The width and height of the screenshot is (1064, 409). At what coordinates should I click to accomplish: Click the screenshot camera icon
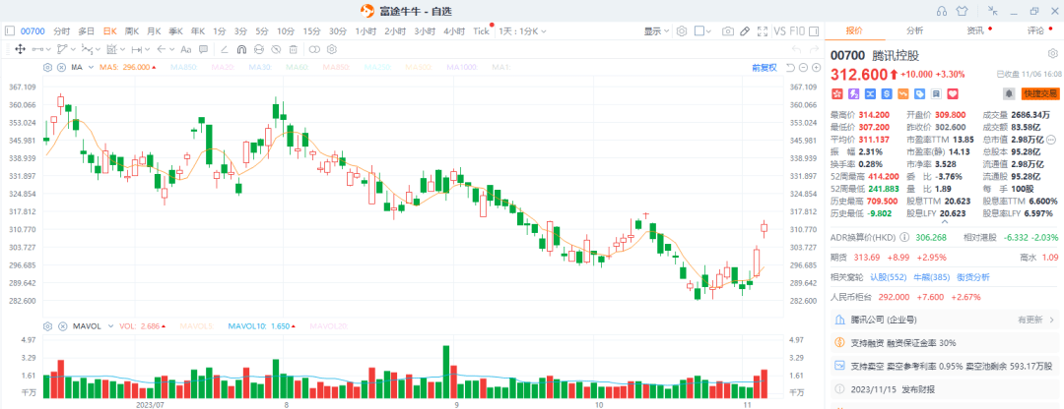[x=727, y=31]
